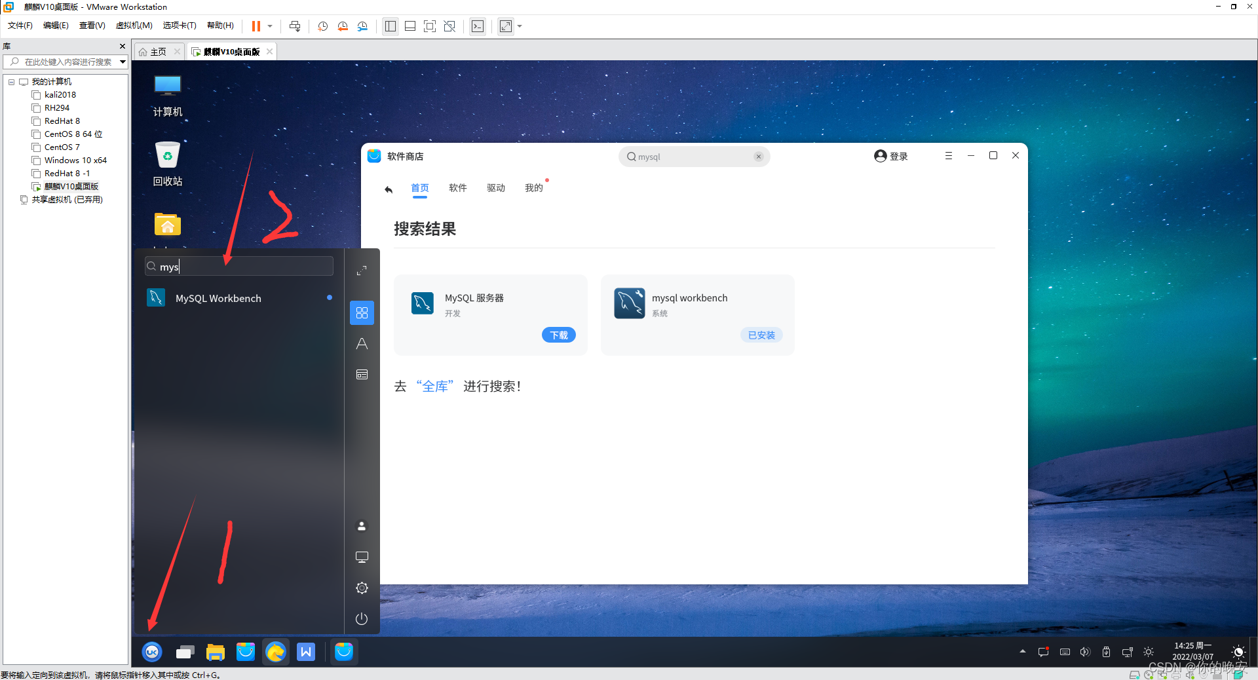
Task: Open computer from start menu sidebar
Action: pos(362,557)
